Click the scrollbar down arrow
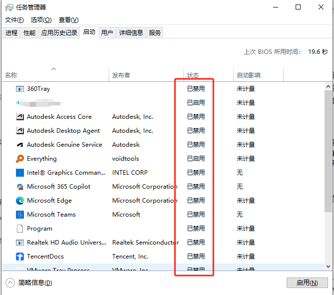Viewport: 334px width, 295px height. tap(328, 267)
